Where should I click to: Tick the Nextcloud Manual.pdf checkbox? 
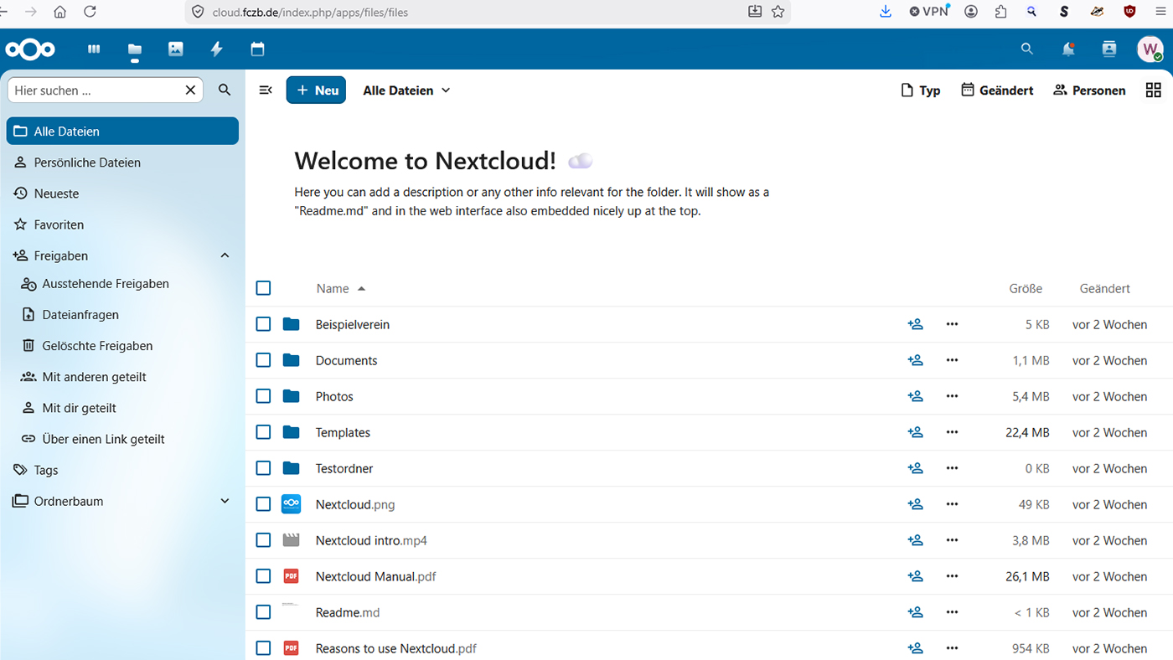click(x=263, y=576)
